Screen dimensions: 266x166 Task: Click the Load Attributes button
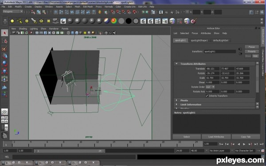tap(216, 137)
